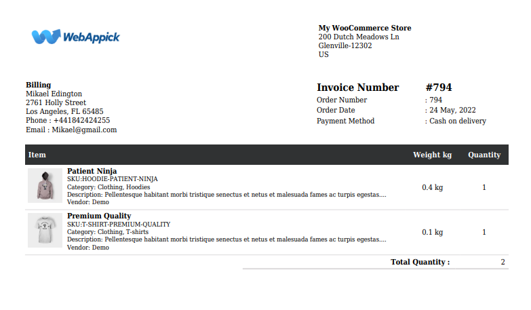Viewport: 531px width, 310px height.
Task: Select the store name My WooCommerce Store
Action: [x=365, y=28]
